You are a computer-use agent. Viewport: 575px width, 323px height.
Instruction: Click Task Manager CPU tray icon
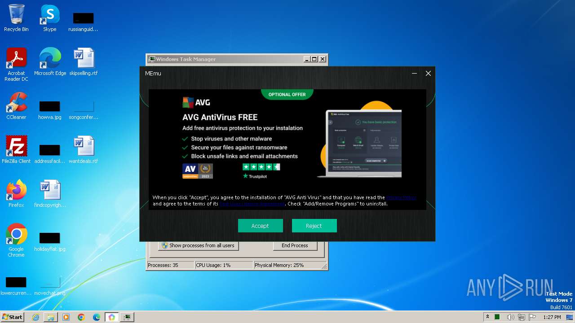click(498, 317)
